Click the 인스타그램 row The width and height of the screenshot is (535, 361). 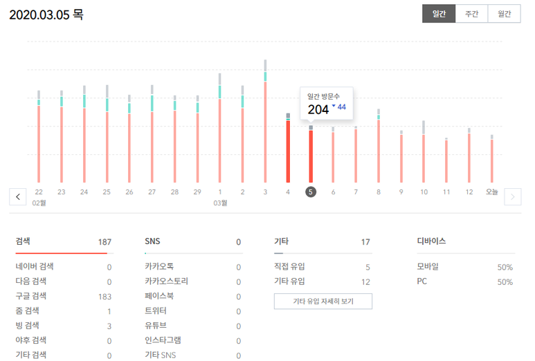tap(193, 340)
